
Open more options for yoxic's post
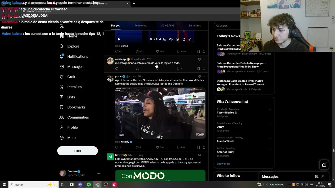(204, 77)
